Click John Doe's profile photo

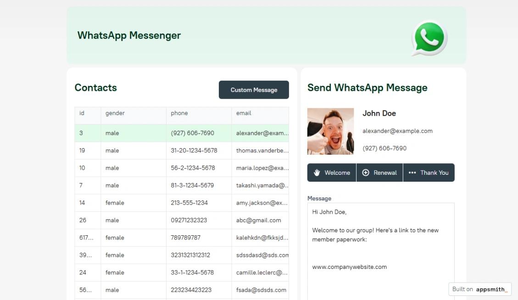(330, 131)
